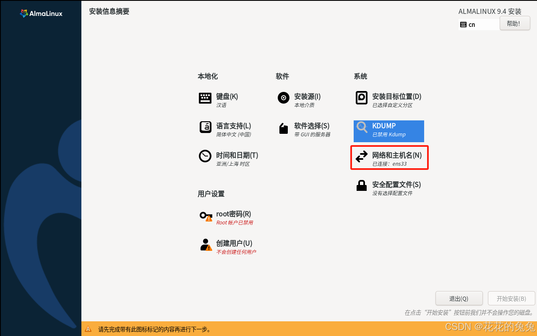537x336 pixels.
Task: Click the warning message text in orange bar
Action: pyautogui.click(x=154, y=329)
